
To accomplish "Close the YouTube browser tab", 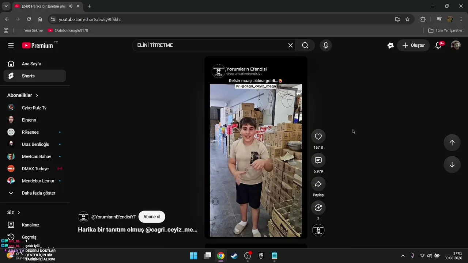I will (x=78, y=6).
